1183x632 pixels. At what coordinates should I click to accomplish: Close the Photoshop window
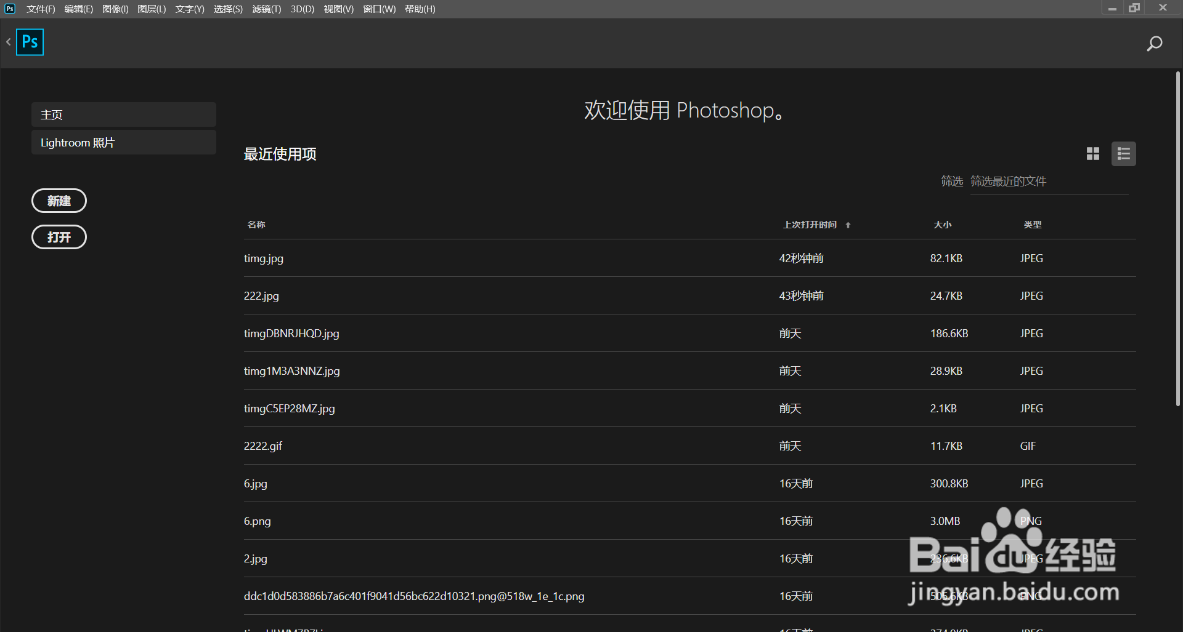[x=1163, y=8]
